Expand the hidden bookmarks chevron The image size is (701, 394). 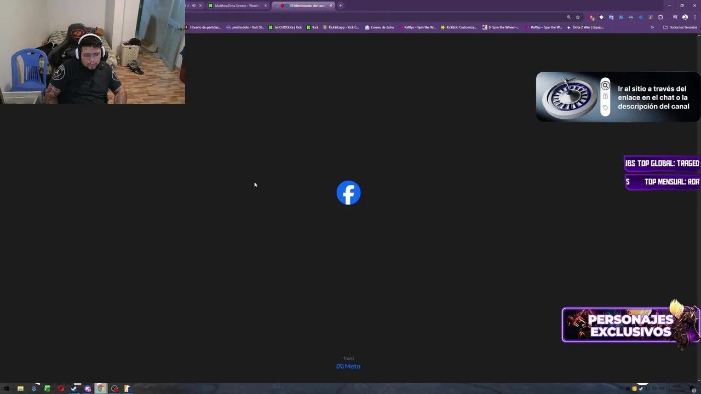(652, 27)
